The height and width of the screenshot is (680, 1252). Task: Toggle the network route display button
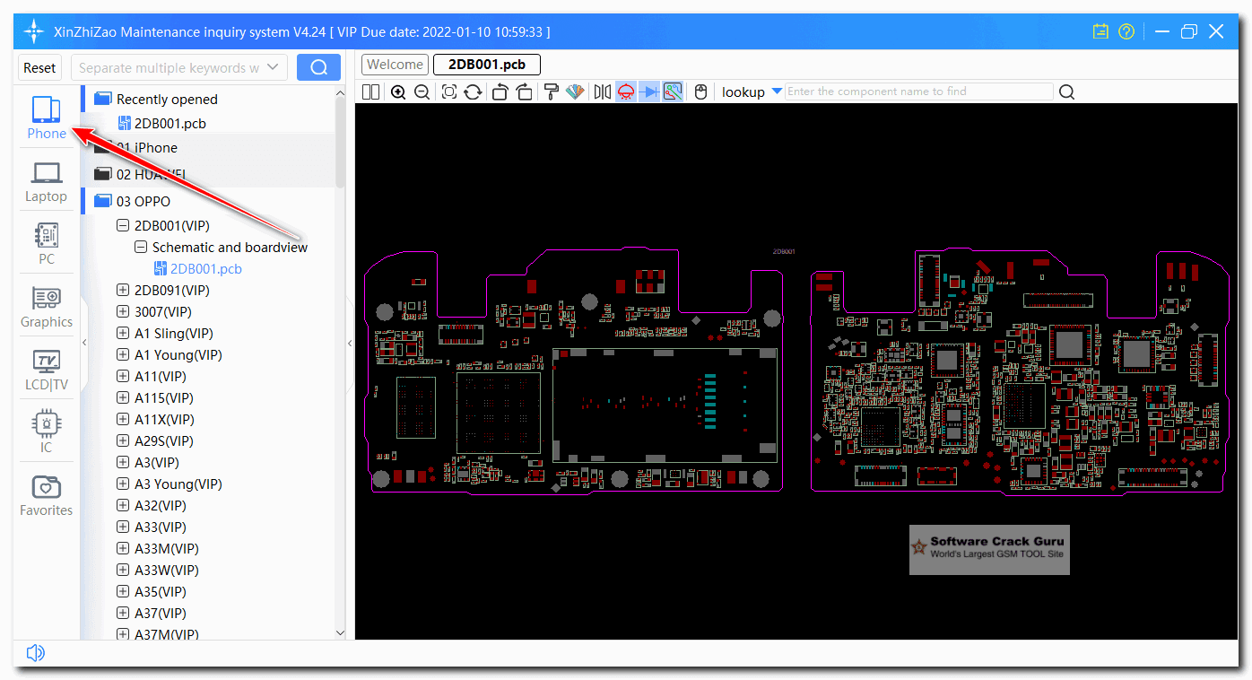pyautogui.click(x=673, y=92)
